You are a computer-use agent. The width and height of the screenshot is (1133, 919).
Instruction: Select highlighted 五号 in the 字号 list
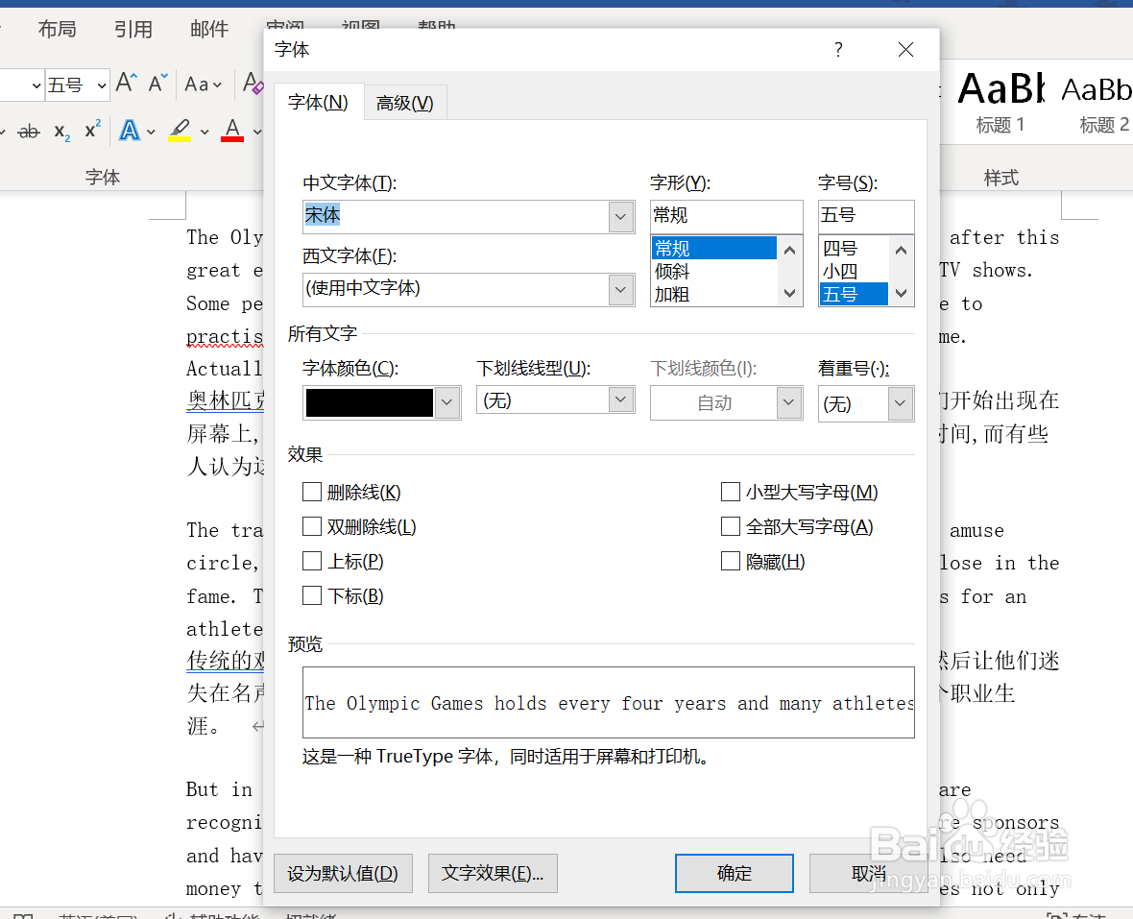tap(854, 294)
